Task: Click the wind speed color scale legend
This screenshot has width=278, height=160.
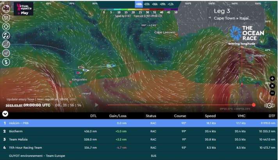Action: (x=140, y=9)
